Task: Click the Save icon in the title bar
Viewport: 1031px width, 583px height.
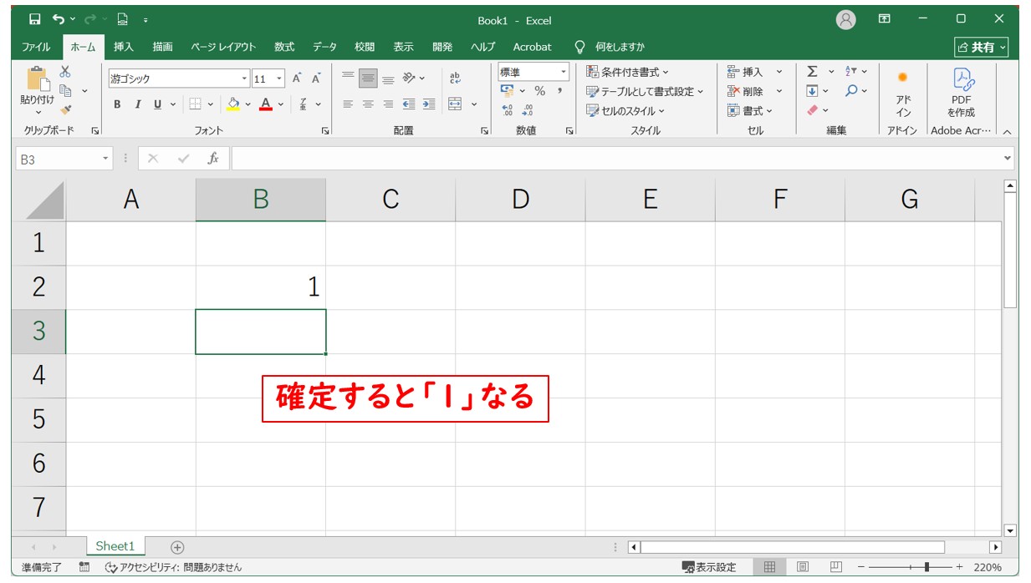Action: pos(34,19)
